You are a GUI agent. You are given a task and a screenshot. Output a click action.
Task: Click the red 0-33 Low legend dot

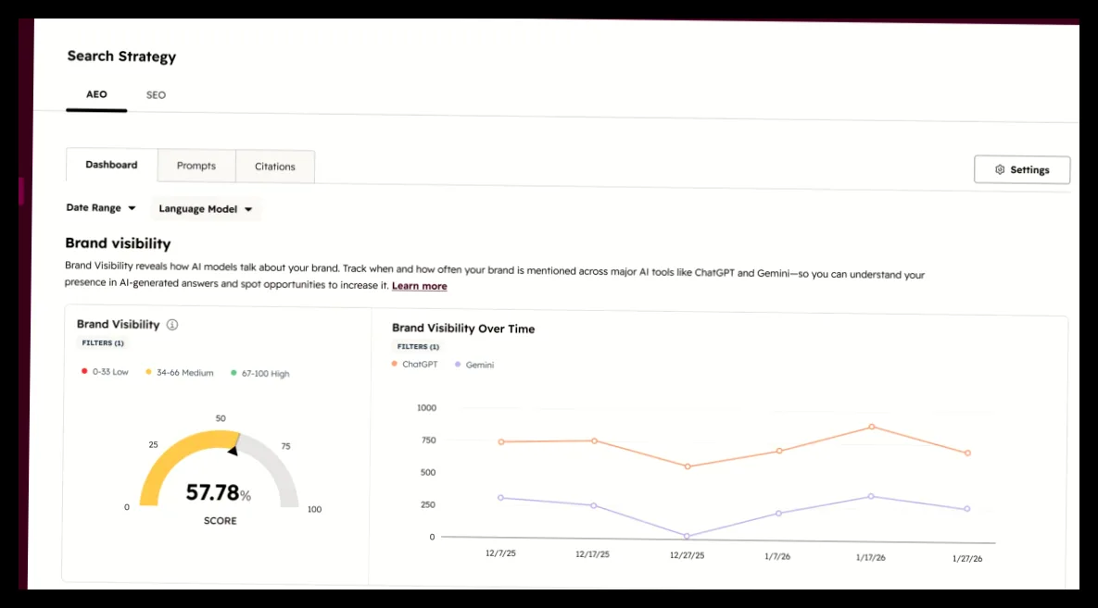[x=84, y=371]
